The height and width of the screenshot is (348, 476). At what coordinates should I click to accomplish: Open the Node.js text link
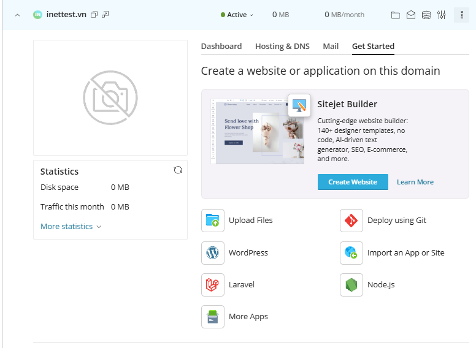point(381,285)
